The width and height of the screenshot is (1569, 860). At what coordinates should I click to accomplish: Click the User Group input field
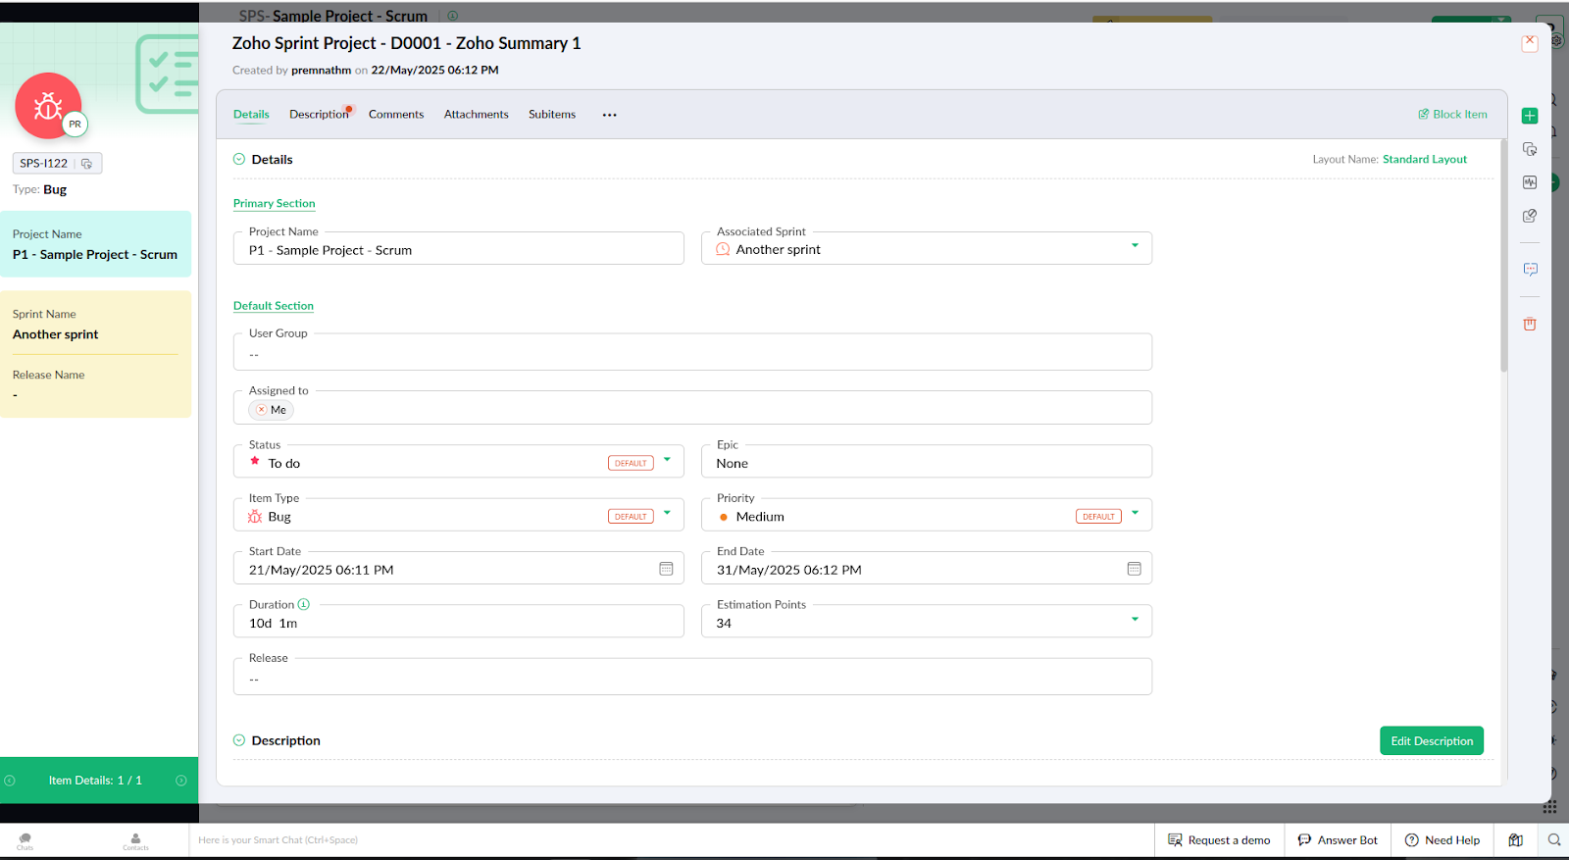pos(692,354)
